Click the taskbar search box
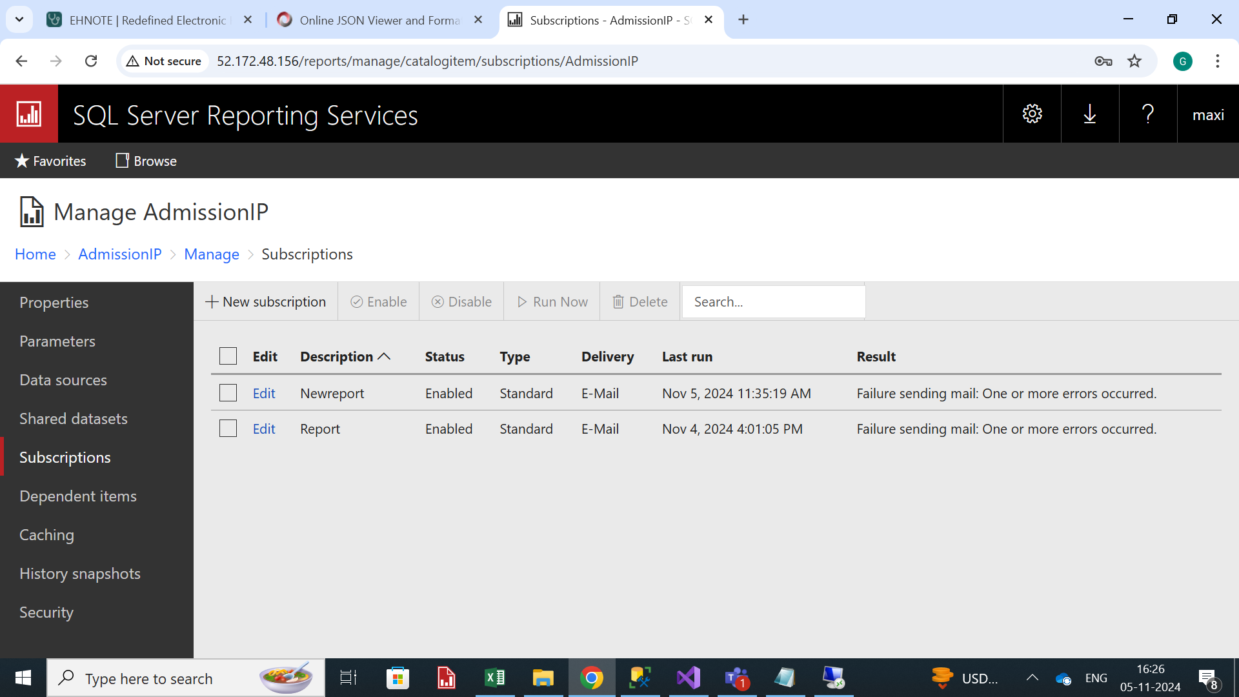 tap(186, 678)
